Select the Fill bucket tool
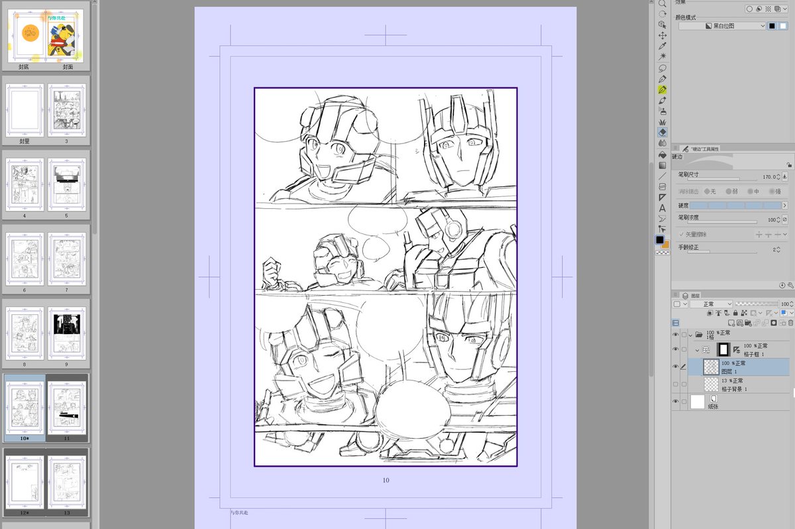795x529 pixels. pos(662,154)
